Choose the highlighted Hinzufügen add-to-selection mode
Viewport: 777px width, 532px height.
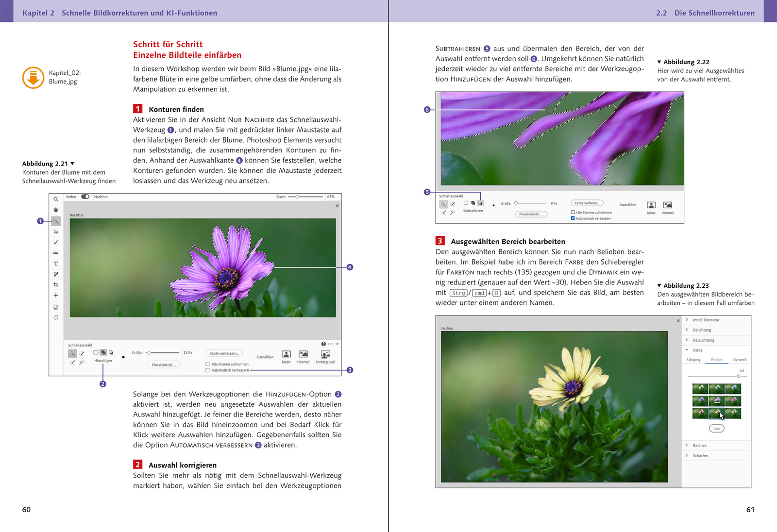coord(103,352)
